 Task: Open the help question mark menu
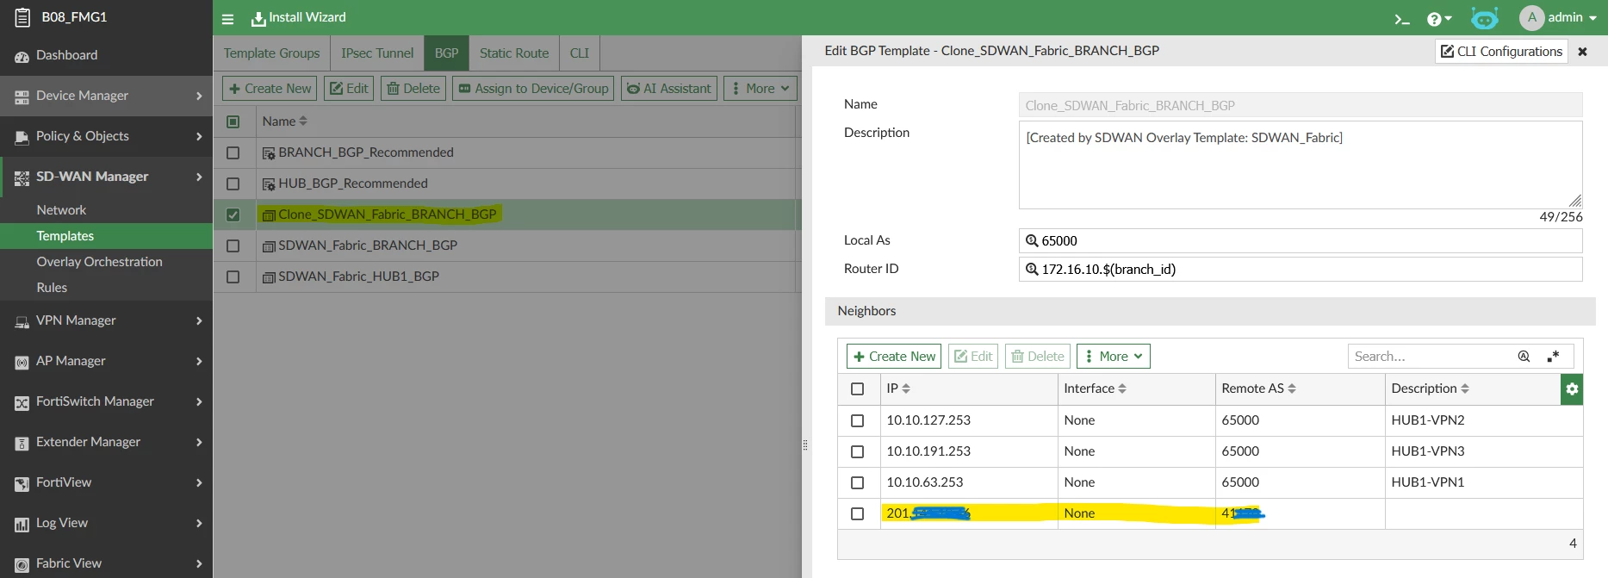point(1439,18)
